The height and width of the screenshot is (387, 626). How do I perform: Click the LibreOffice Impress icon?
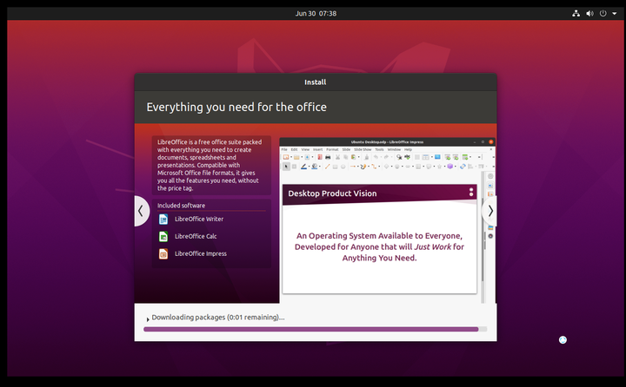pos(163,254)
